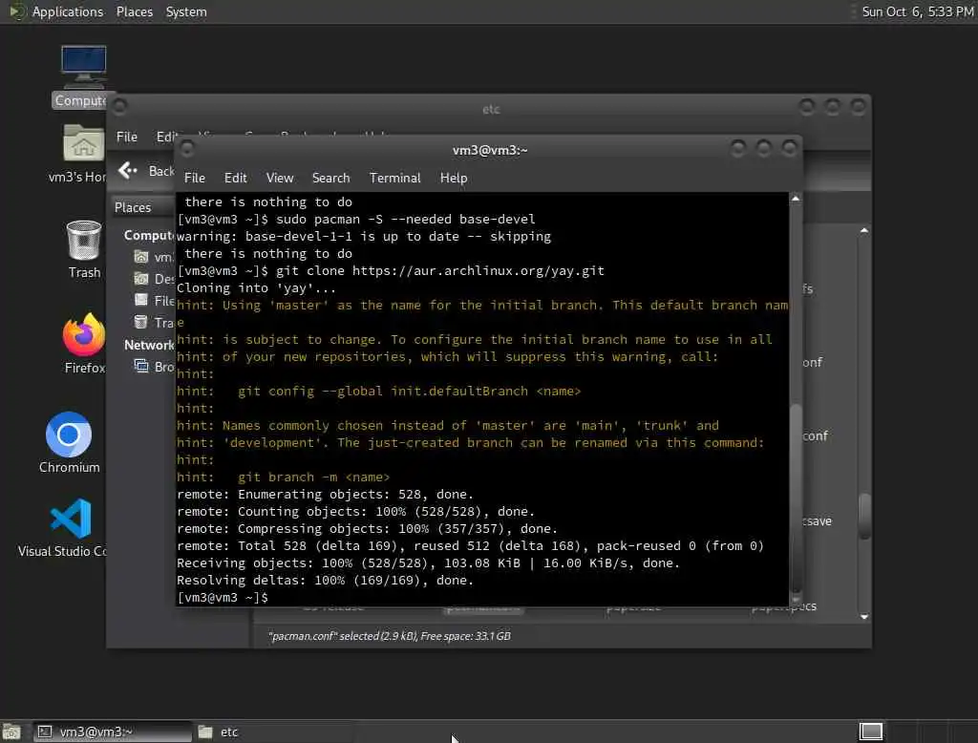
Task: Click 'git branch -m <name>' hint line
Action: click(x=283, y=477)
